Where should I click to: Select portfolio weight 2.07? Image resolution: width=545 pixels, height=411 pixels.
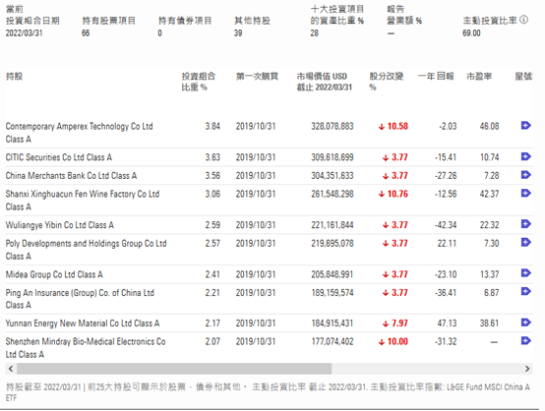pos(212,341)
